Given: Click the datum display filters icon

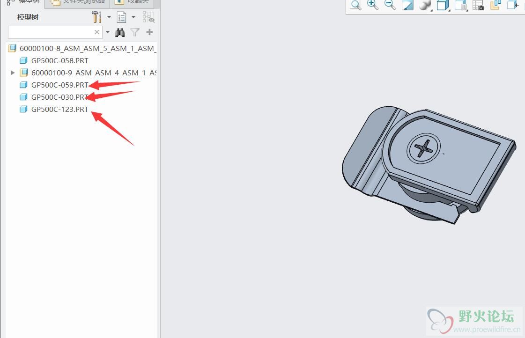Looking at the screenshot, I should [495, 5].
